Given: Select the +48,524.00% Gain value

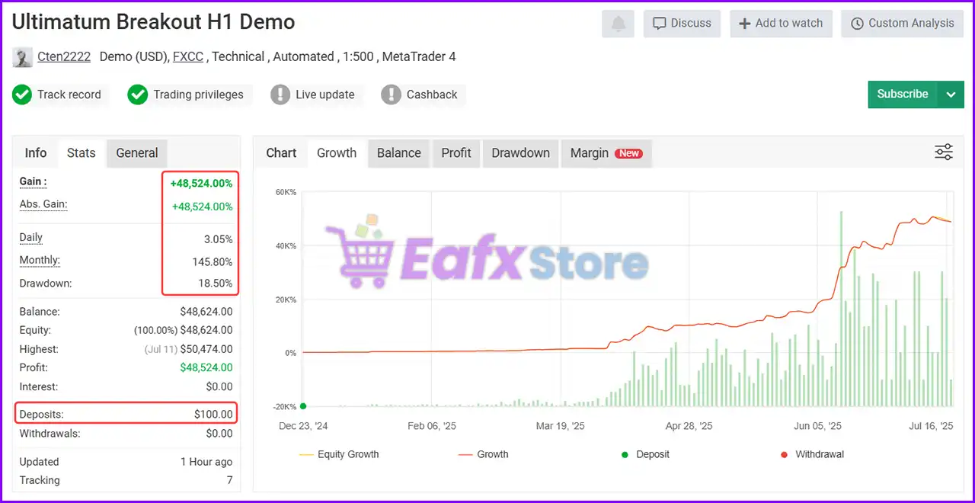Looking at the screenshot, I should pos(201,184).
